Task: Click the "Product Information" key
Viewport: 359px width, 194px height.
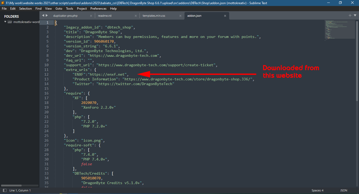Action: (96, 79)
